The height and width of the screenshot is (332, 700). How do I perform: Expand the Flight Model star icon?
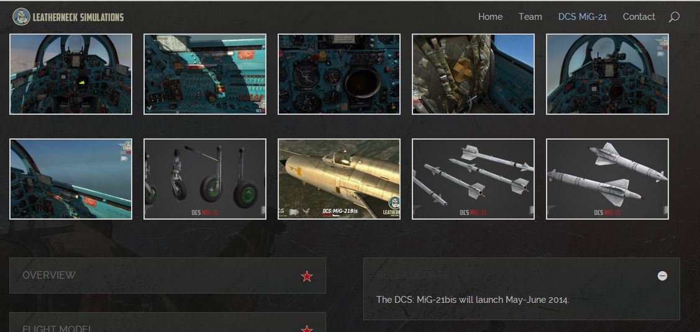point(307,330)
